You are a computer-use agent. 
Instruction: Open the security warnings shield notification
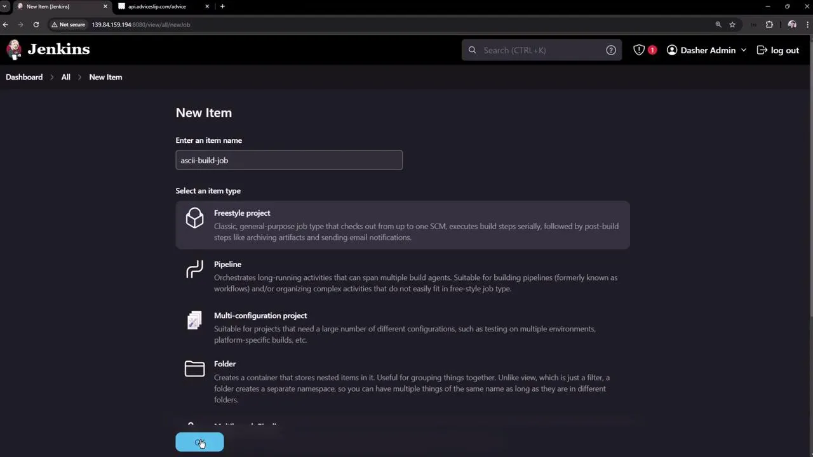pyautogui.click(x=639, y=50)
